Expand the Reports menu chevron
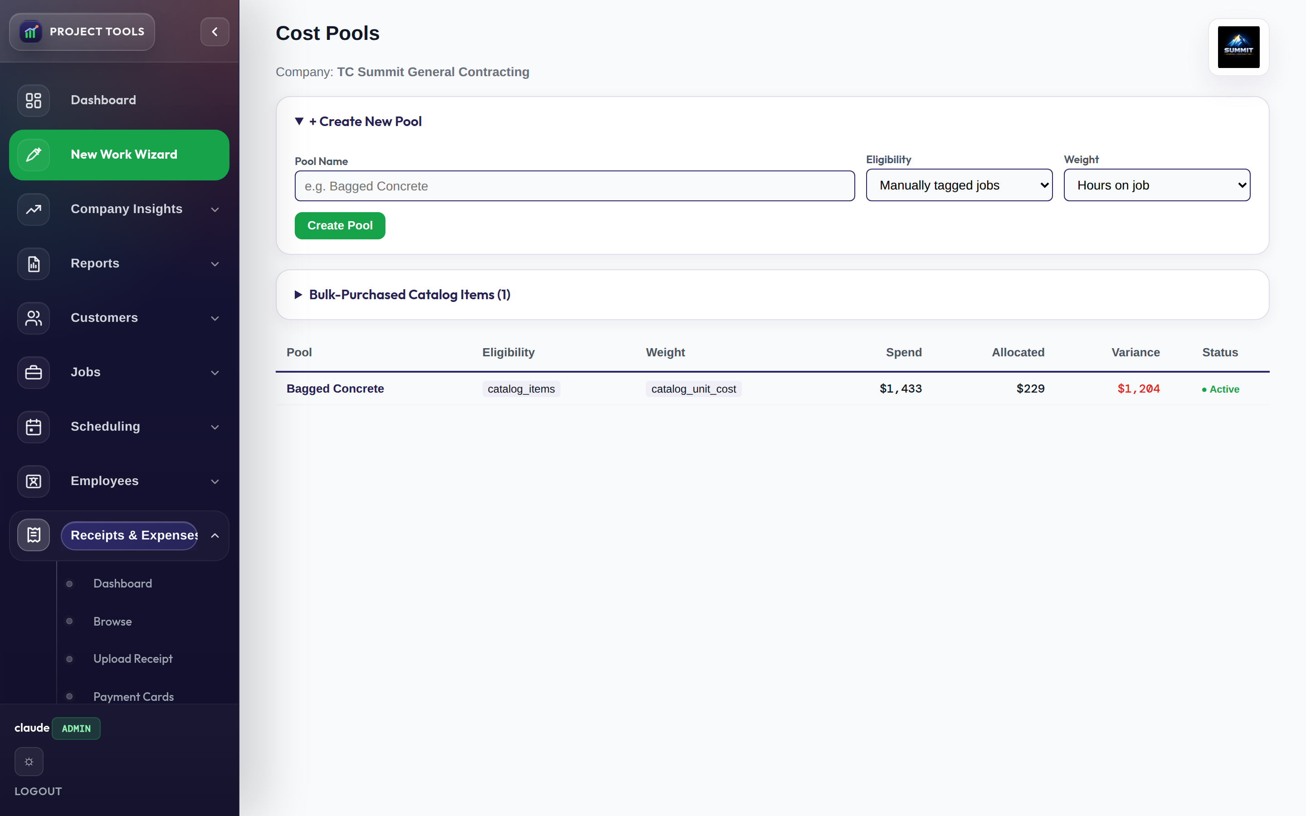The image size is (1306, 816). coord(215,264)
